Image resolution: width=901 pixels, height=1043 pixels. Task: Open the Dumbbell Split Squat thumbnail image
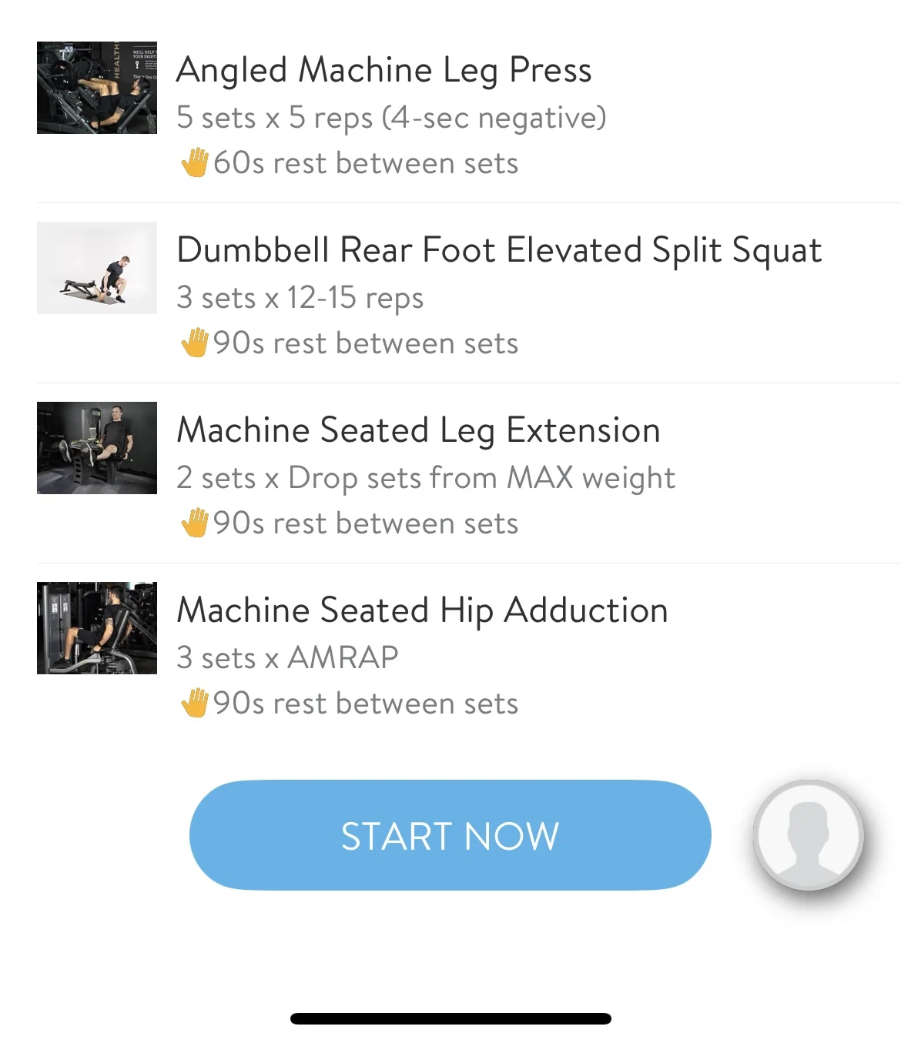[97, 268]
